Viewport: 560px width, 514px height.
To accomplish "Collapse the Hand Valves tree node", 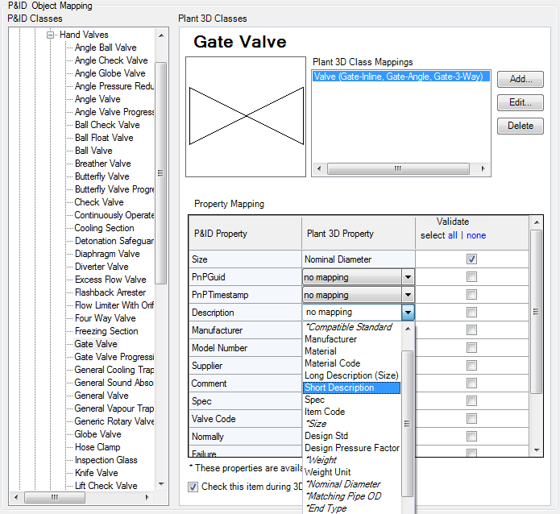I will 50,35.
